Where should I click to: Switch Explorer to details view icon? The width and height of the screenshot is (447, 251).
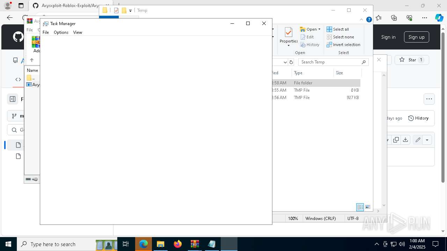point(360,207)
